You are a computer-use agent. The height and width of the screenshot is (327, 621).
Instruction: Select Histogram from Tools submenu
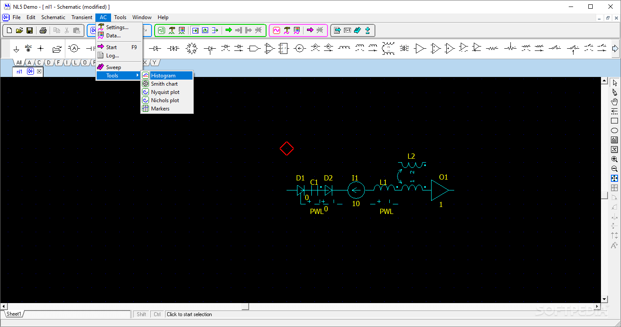167,76
